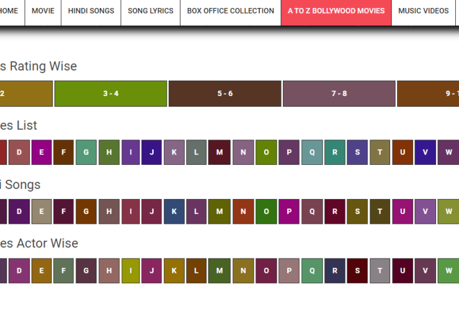Click letter P in the Actor Wise row

[289, 271]
